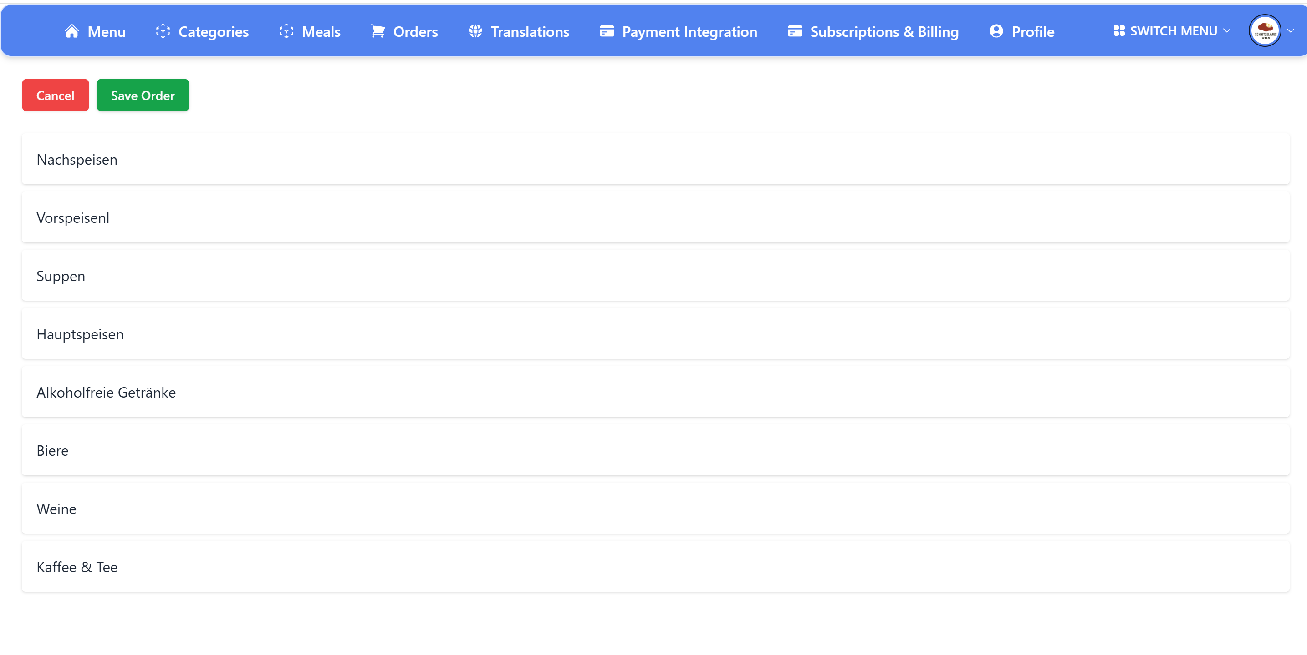Screen dimensions: 1307x655
Task: Open Profile using the person icon
Action: [996, 30]
